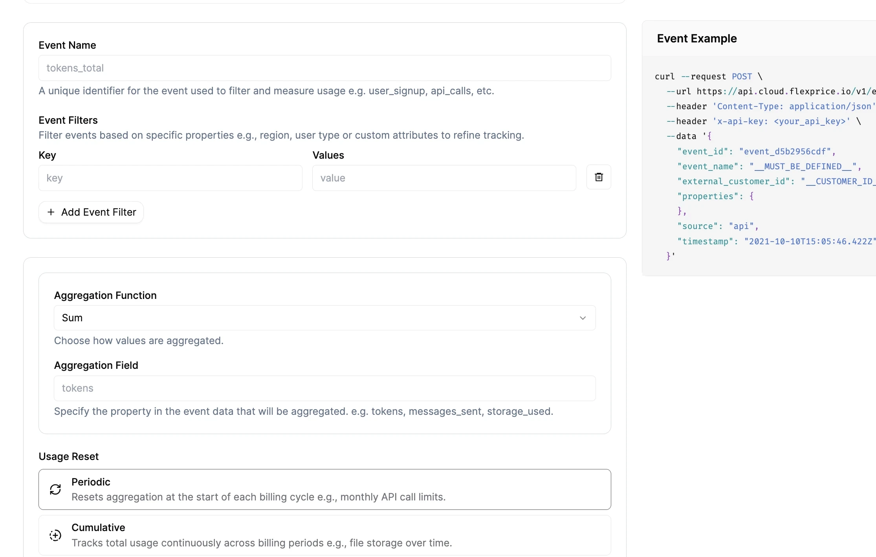Click the timestamp line in code example
Image resolution: width=876 pixels, height=557 pixels.
coord(776,242)
